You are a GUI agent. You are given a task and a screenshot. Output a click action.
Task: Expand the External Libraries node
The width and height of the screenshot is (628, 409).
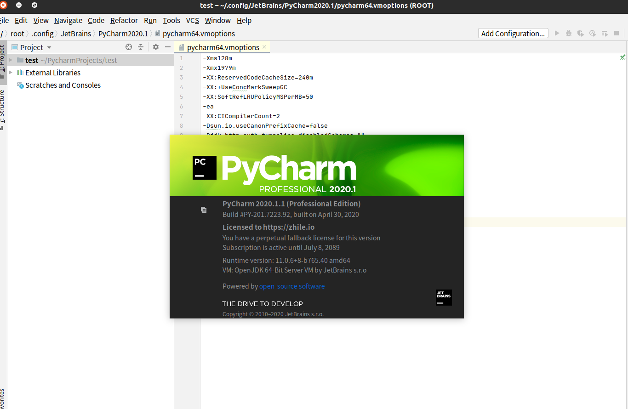pos(11,73)
